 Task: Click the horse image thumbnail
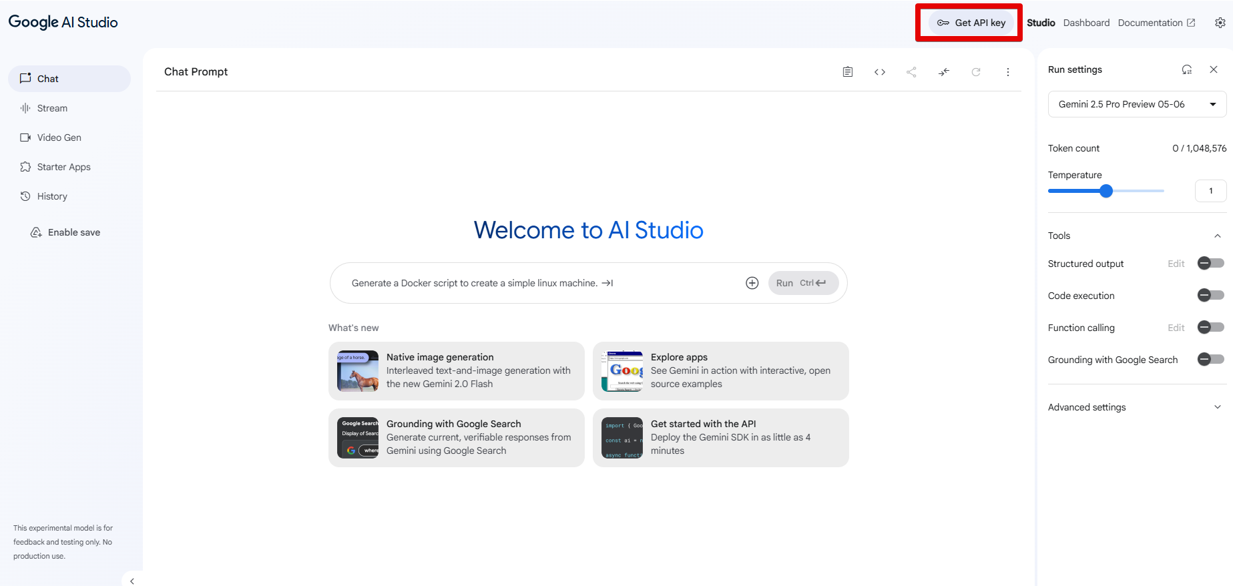(358, 371)
